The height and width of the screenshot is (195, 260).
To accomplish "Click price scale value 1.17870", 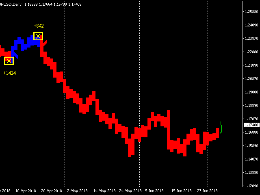I will [251, 119].
